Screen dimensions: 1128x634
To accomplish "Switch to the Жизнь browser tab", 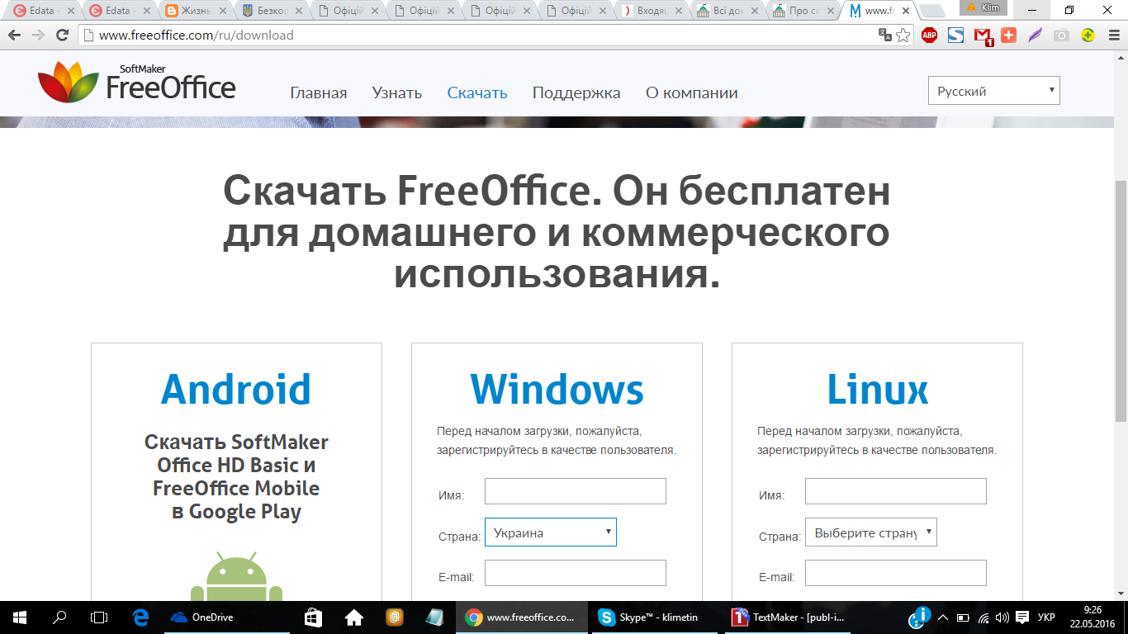I will (196, 12).
